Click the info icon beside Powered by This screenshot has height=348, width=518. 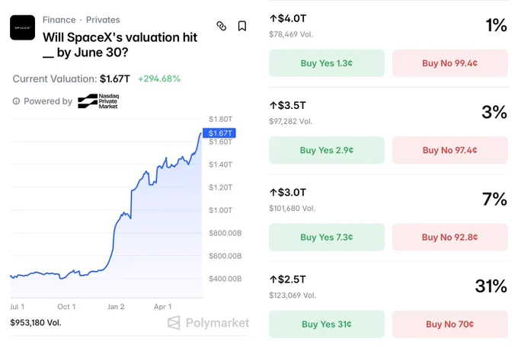coord(16,101)
